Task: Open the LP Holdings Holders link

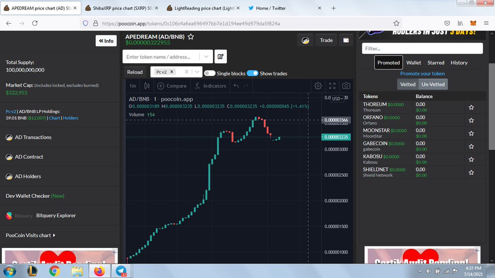Action: 71,118
